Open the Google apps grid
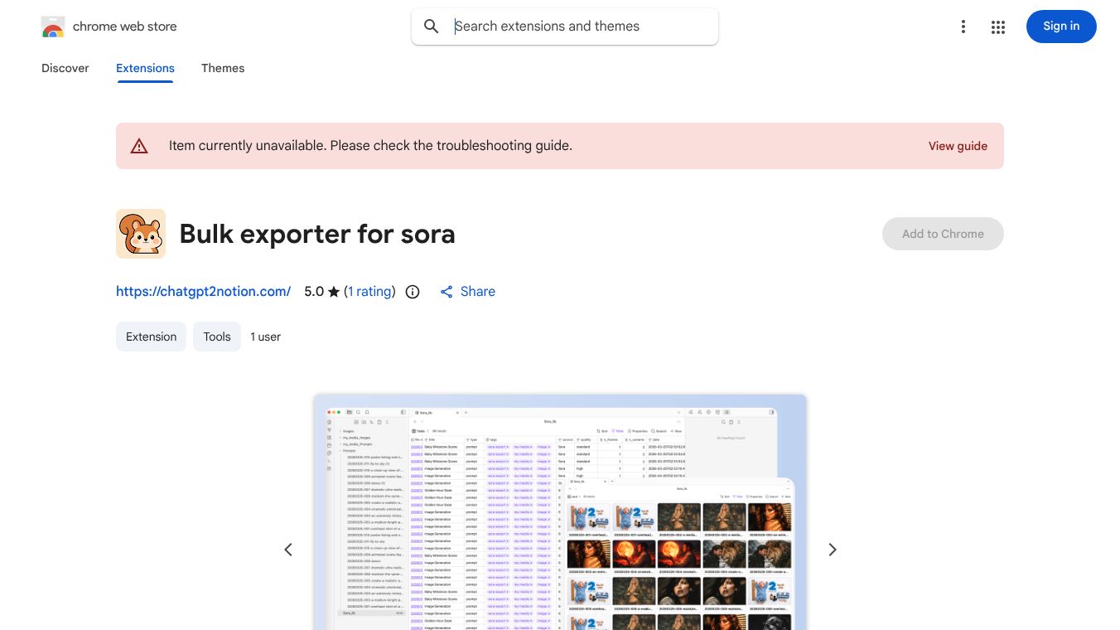The width and height of the screenshot is (1120, 630). [997, 27]
